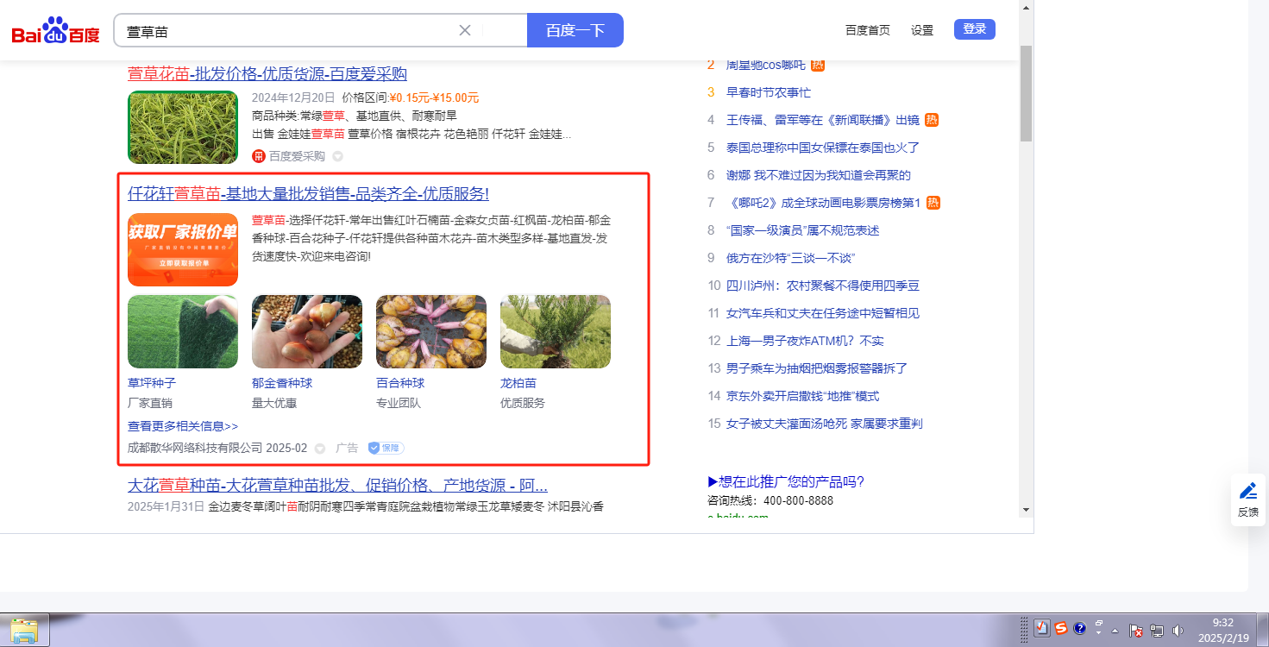Click the 反馈 feedback pencil icon
The image size is (1269, 647).
click(1247, 492)
